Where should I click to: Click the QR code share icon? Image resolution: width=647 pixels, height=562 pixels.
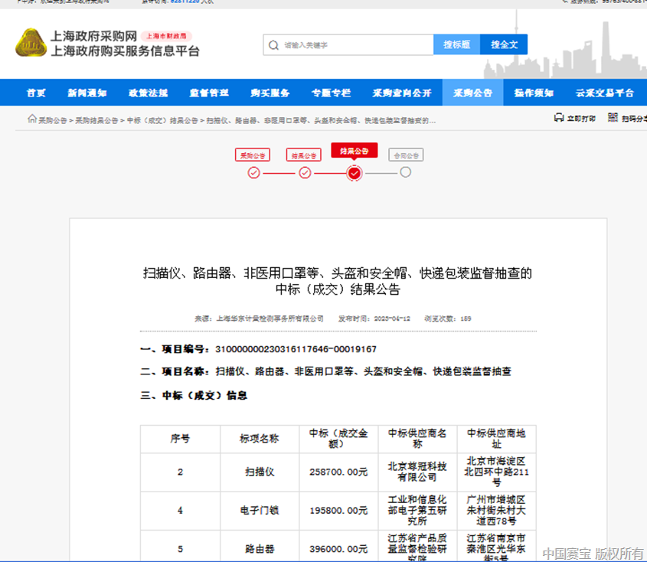613,118
